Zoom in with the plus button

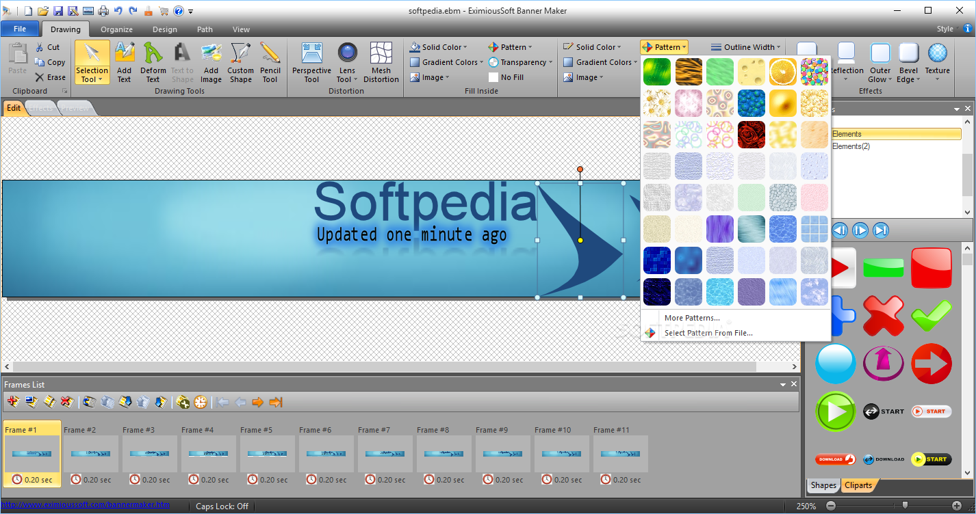pyautogui.click(x=957, y=506)
